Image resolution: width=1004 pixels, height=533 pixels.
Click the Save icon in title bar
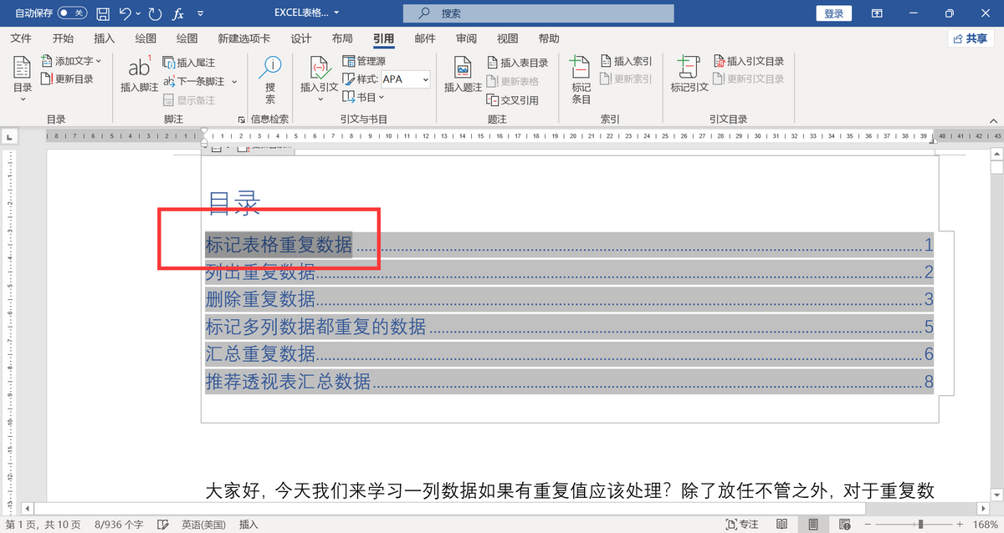pyautogui.click(x=103, y=13)
